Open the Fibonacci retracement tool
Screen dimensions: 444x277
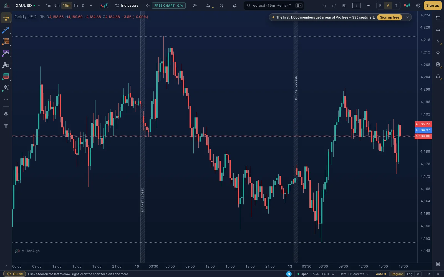click(6, 42)
